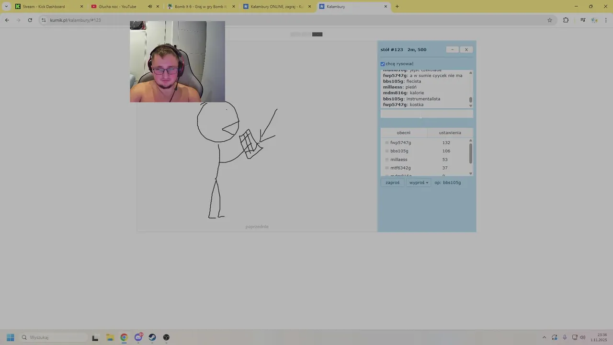Click the chat guess input field
The image size is (613, 345).
point(427,114)
